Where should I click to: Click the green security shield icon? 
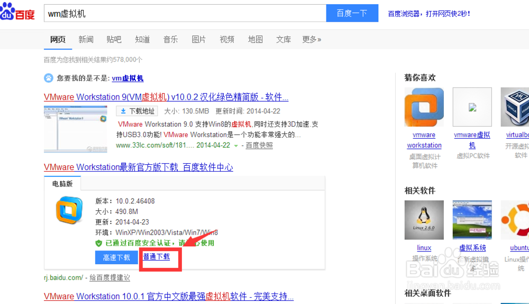(x=98, y=243)
